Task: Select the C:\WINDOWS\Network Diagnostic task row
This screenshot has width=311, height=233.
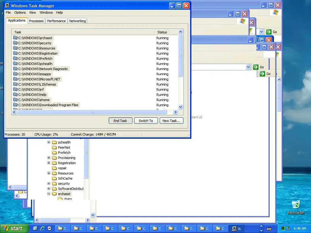Action: (x=95, y=69)
